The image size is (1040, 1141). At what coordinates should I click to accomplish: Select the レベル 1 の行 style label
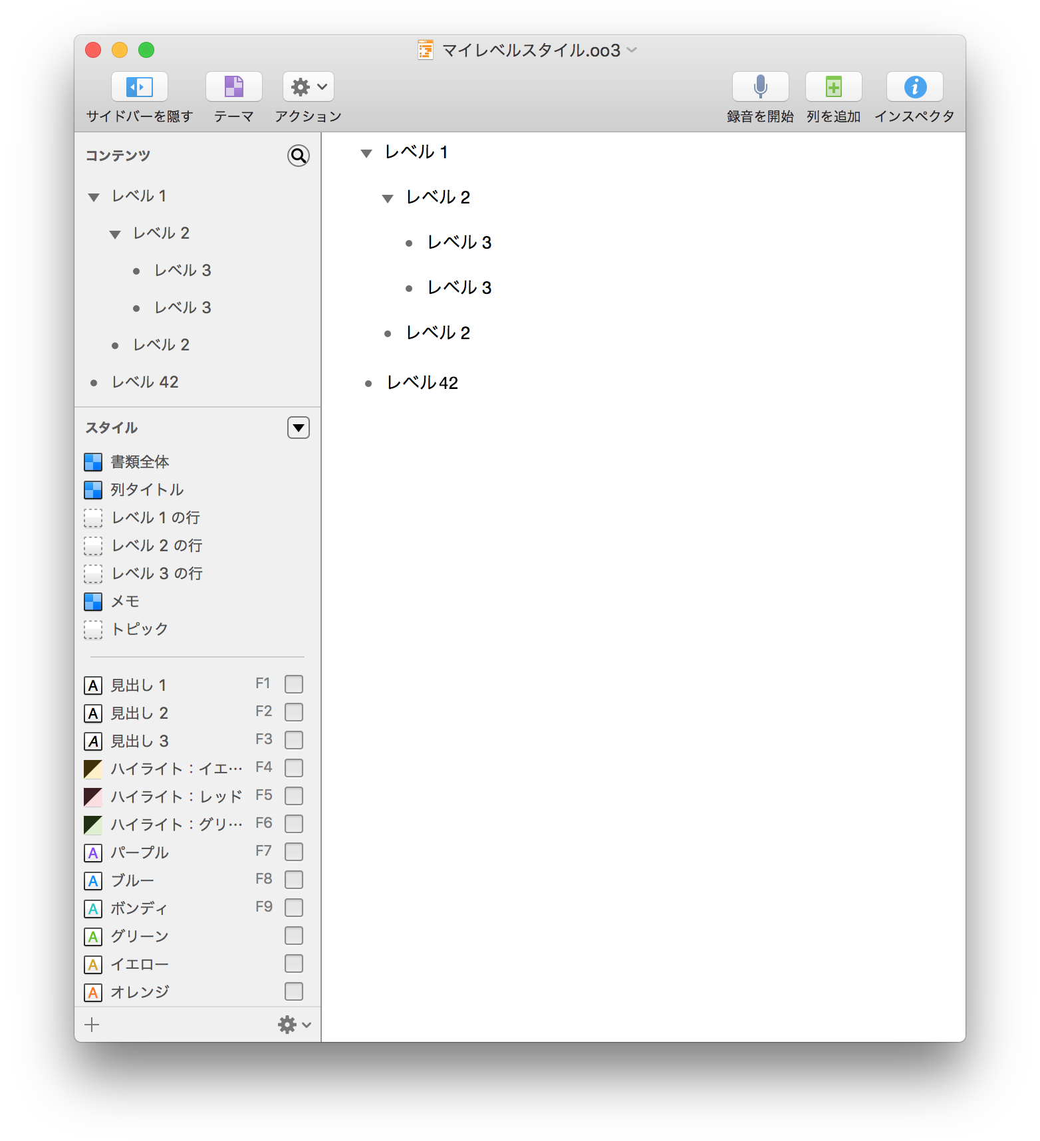pos(156,518)
